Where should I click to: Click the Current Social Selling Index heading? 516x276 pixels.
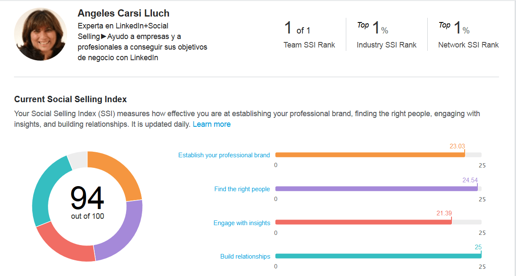tap(70, 99)
